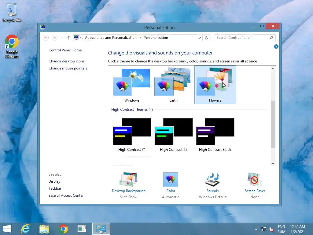Open File Explorer from taskbar

[44, 229]
